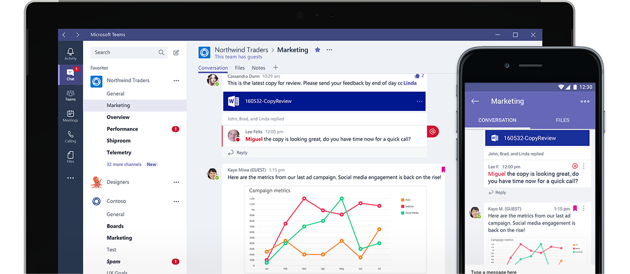This screenshot has width=630, height=274.
Task: Click the Linda mention in Cassandra's message
Action: [x=410, y=83]
